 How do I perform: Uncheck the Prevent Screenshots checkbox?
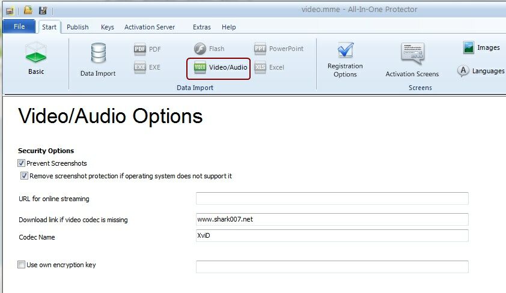click(x=22, y=163)
